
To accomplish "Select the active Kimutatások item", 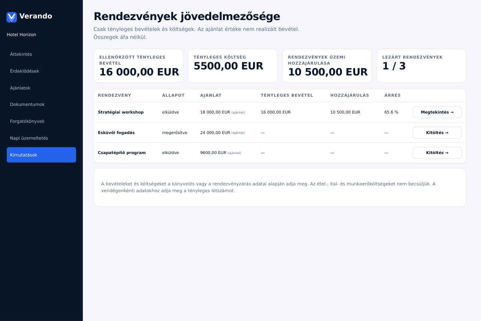I will click(x=41, y=155).
